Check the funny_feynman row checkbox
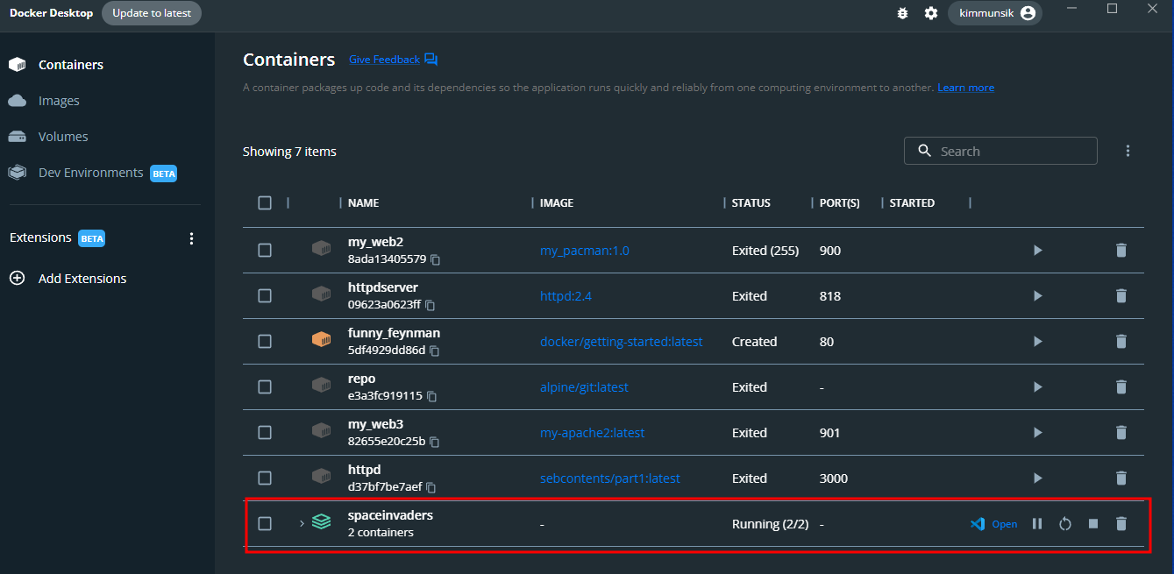The width and height of the screenshot is (1174, 574). pyautogui.click(x=265, y=342)
